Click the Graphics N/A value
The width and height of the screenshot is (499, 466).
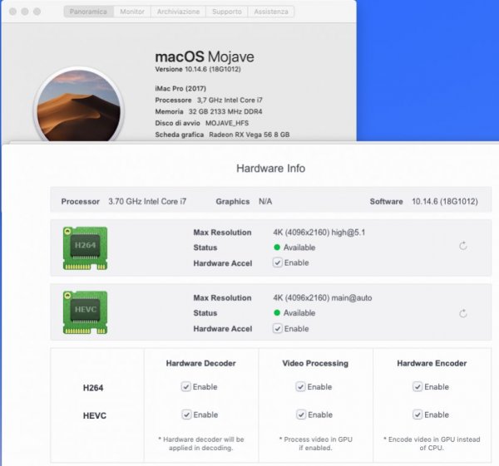265,202
